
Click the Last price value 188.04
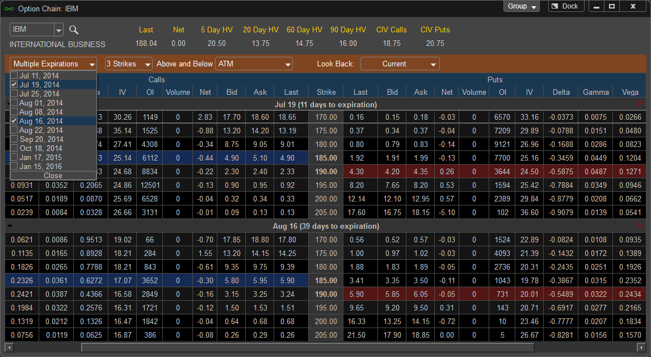(x=146, y=43)
